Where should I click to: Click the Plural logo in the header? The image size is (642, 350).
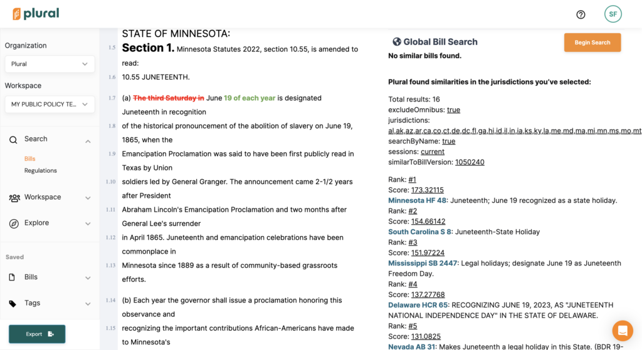[36, 14]
